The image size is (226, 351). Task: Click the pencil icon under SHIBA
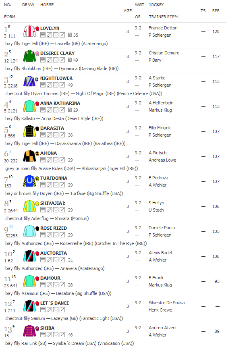[50, 335]
